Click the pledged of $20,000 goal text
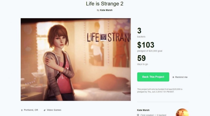This screenshot has height=116, width=210. coord(150,51)
